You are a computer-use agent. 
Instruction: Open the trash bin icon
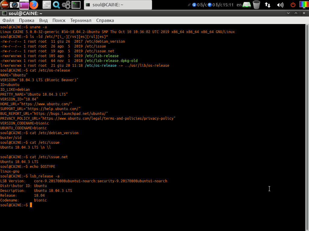(256, 5)
